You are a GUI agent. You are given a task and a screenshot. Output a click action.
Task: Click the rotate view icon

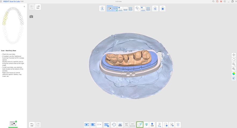(234, 59)
